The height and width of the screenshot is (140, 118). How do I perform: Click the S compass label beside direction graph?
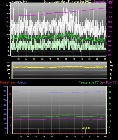tap(111, 70)
